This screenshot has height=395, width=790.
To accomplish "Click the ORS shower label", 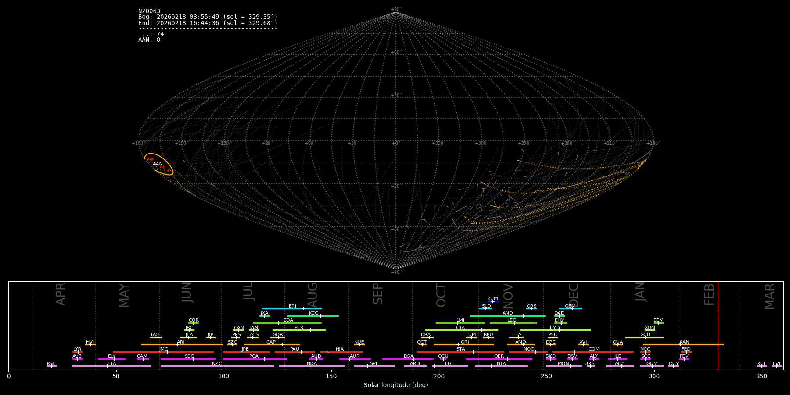I will tap(531, 306).
